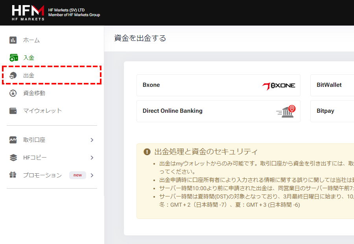
Task: Click the Bxone logo
Action: pyautogui.click(x=278, y=86)
